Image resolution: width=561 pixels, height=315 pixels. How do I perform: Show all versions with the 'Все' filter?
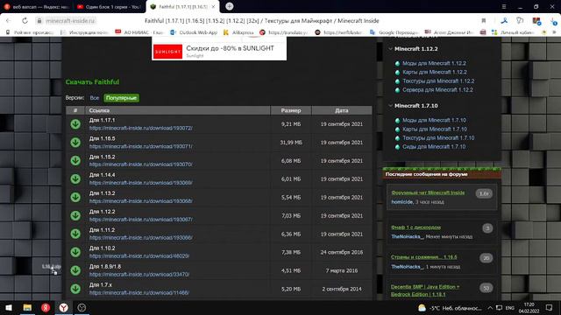pyautogui.click(x=95, y=98)
